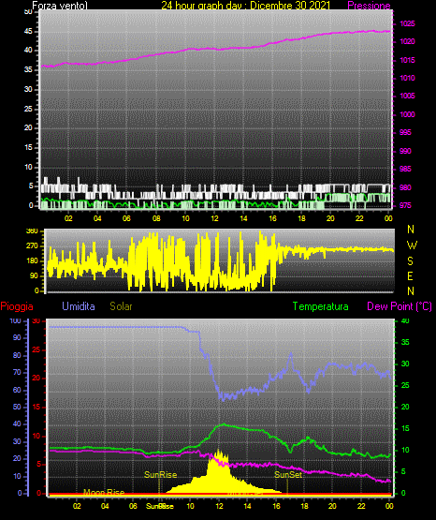Screen dimensions: 436x520
Task: Click the green 15 temperature axis value
Action: (405, 428)
